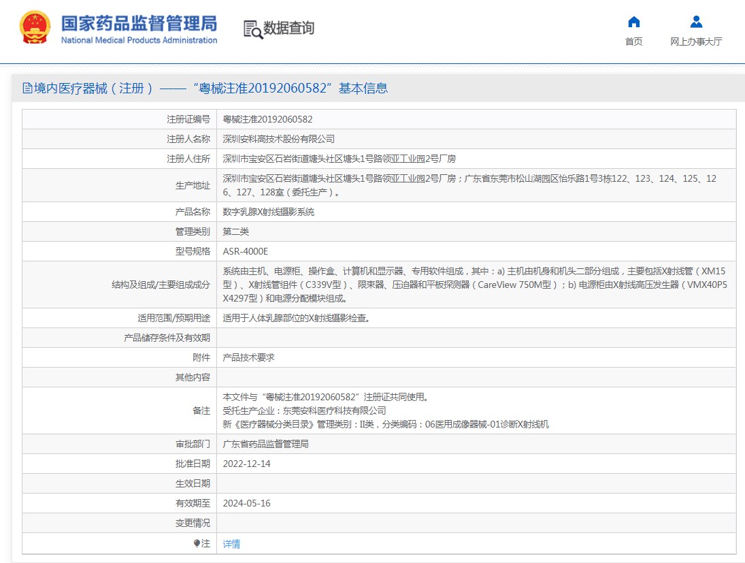Click the 网上办事大厅 label
This screenshot has width=745, height=563.
(696, 42)
